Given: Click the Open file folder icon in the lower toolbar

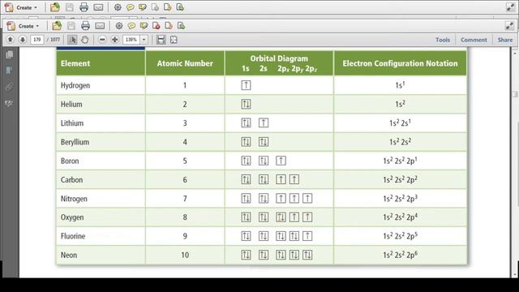Looking at the screenshot, I should (x=57, y=25).
